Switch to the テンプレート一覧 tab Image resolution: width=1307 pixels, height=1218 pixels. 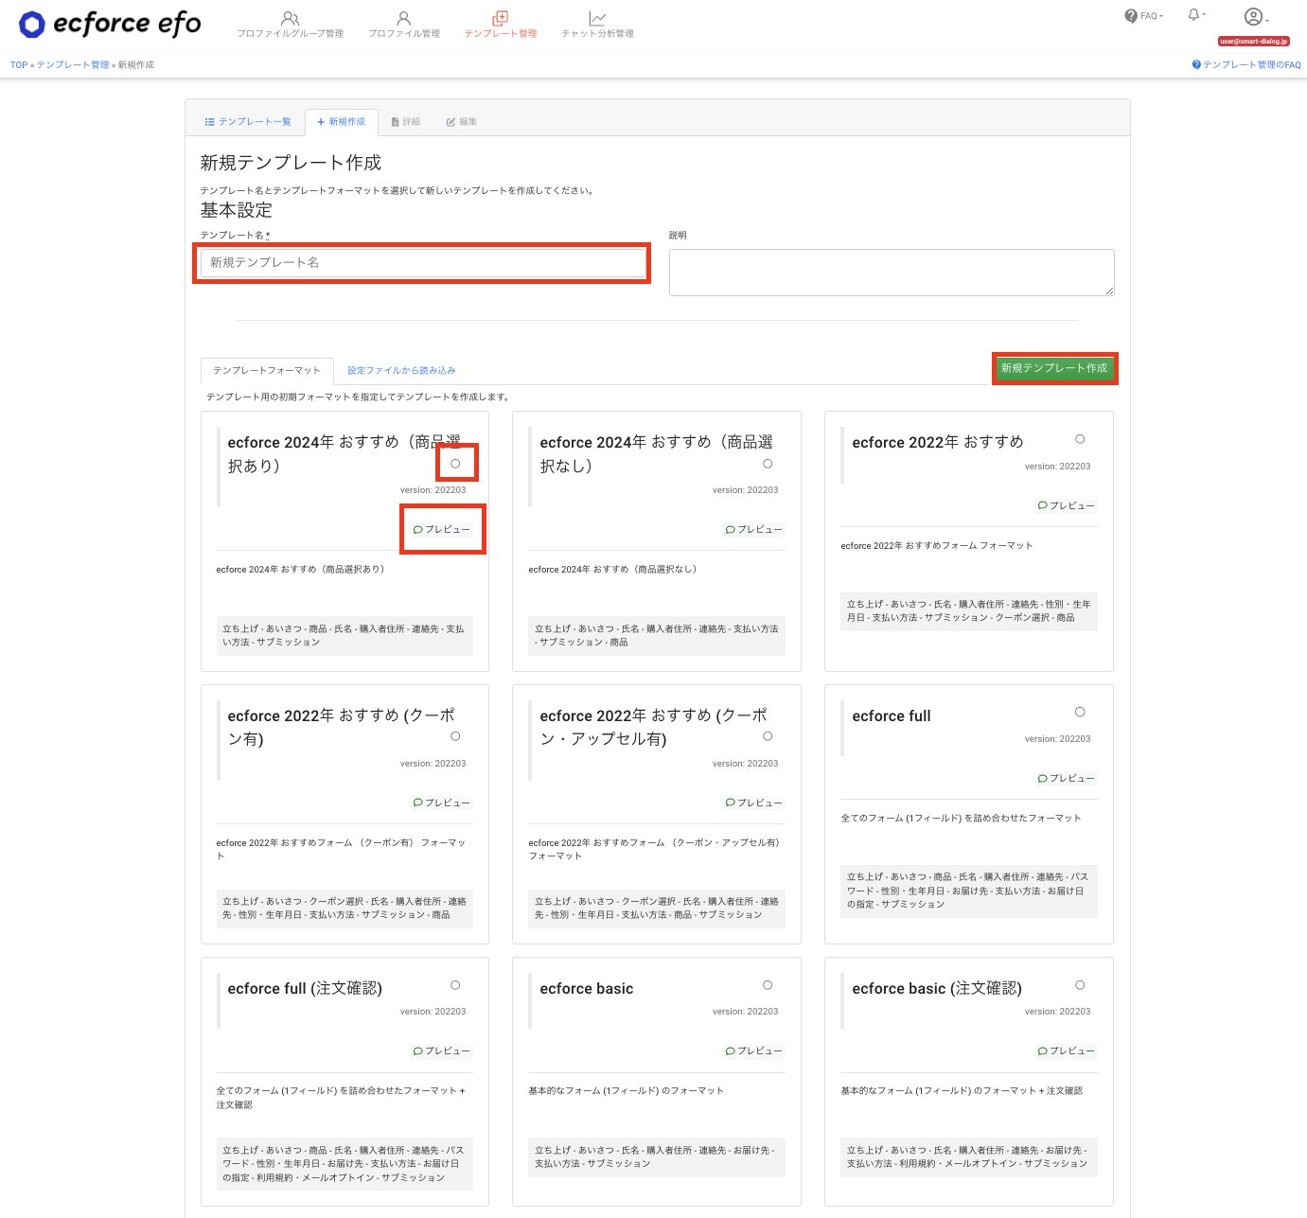point(248,121)
